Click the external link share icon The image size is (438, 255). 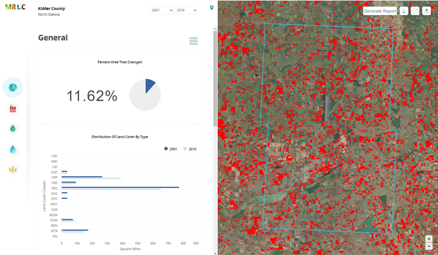[x=415, y=11]
